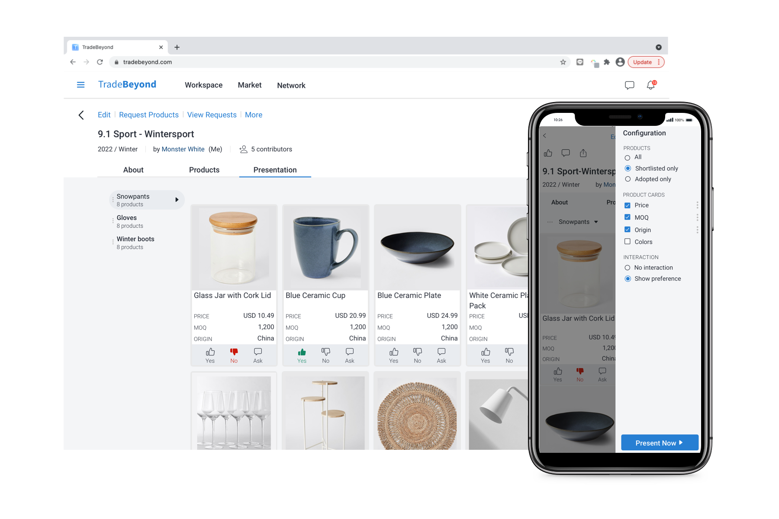Image resolution: width=779 pixels, height=519 pixels.
Task: Choose the No interaction radio option
Action: [628, 268]
